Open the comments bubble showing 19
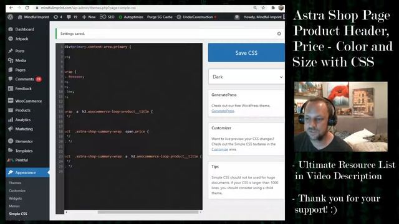The image size is (399, 224). point(72,17)
